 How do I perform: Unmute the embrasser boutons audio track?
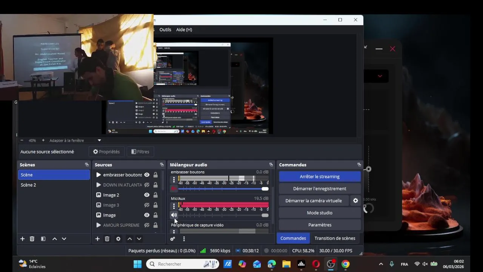174,189
